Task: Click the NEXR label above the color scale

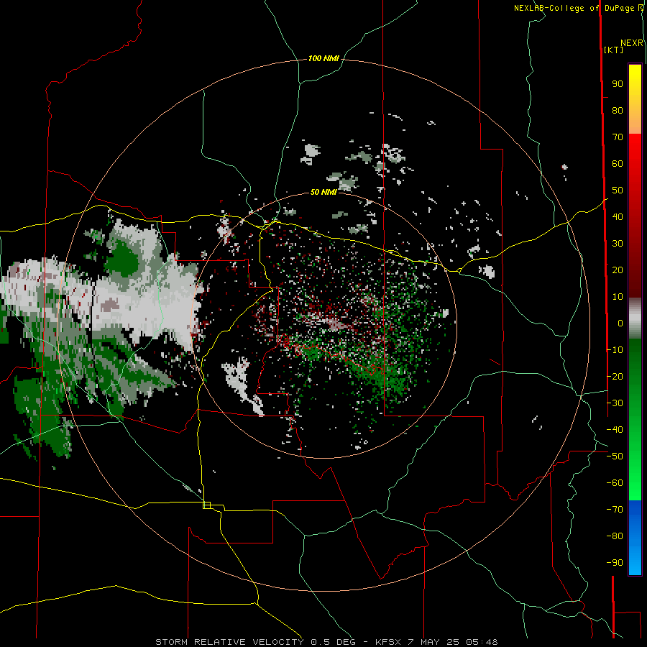Action: pyautogui.click(x=632, y=43)
